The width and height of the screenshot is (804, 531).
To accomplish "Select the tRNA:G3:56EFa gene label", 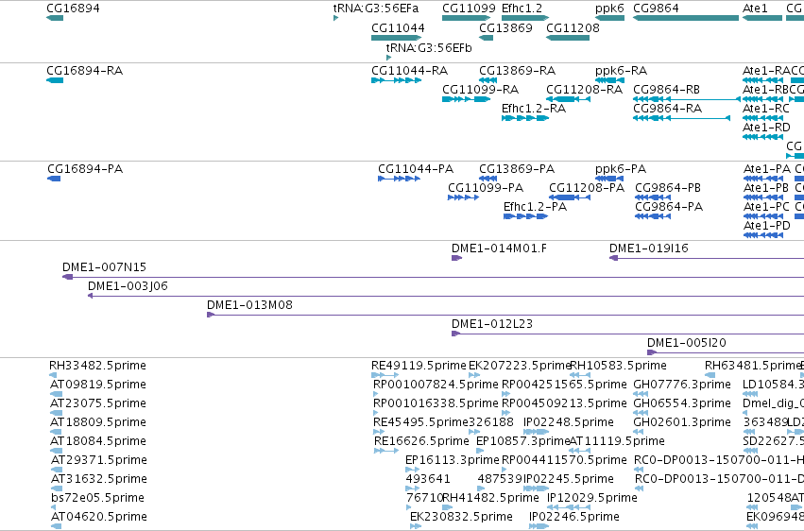I will click(376, 9).
